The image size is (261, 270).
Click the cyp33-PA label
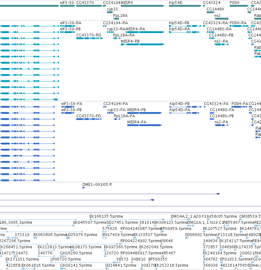pyautogui.click(x=116, y=110)
